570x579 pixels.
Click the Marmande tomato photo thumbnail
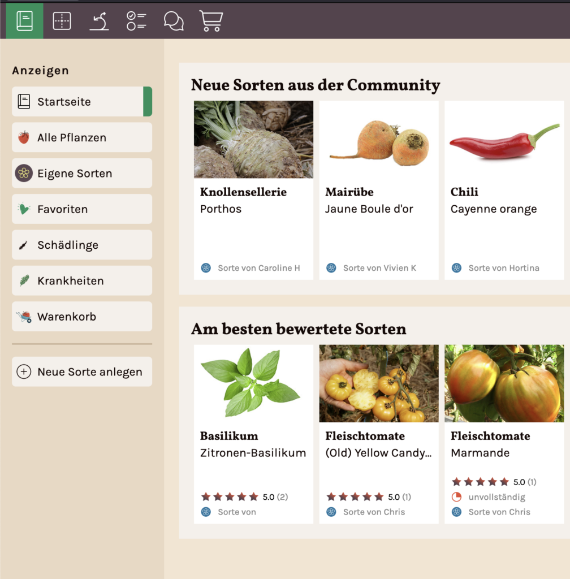coord(504,384)
